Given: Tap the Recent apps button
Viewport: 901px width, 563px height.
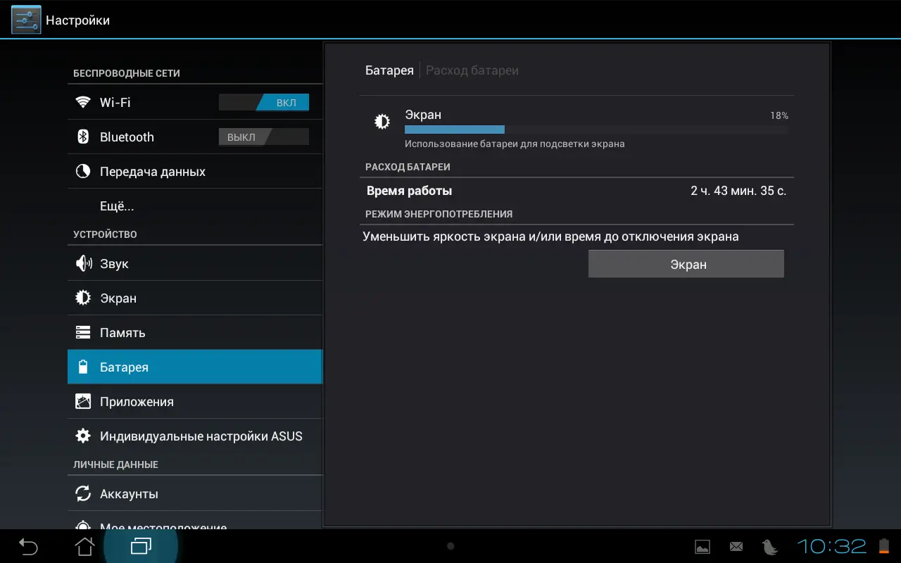Looking at the screenshot, I should (141, 546).
